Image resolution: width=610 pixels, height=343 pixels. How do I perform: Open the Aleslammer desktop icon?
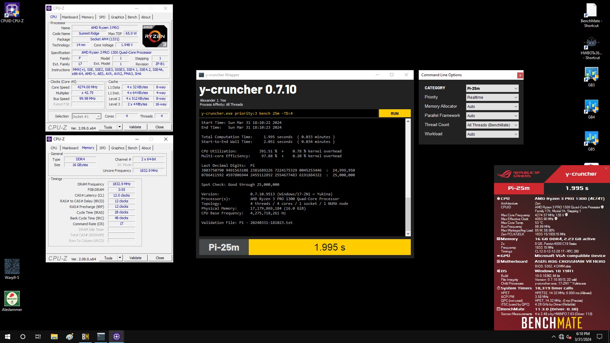coord(12,301)
